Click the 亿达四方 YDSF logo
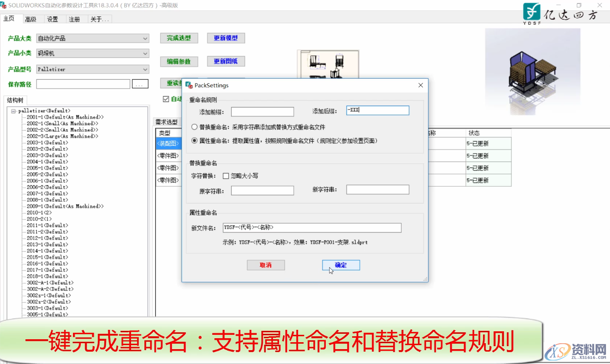 coord(532,12)
